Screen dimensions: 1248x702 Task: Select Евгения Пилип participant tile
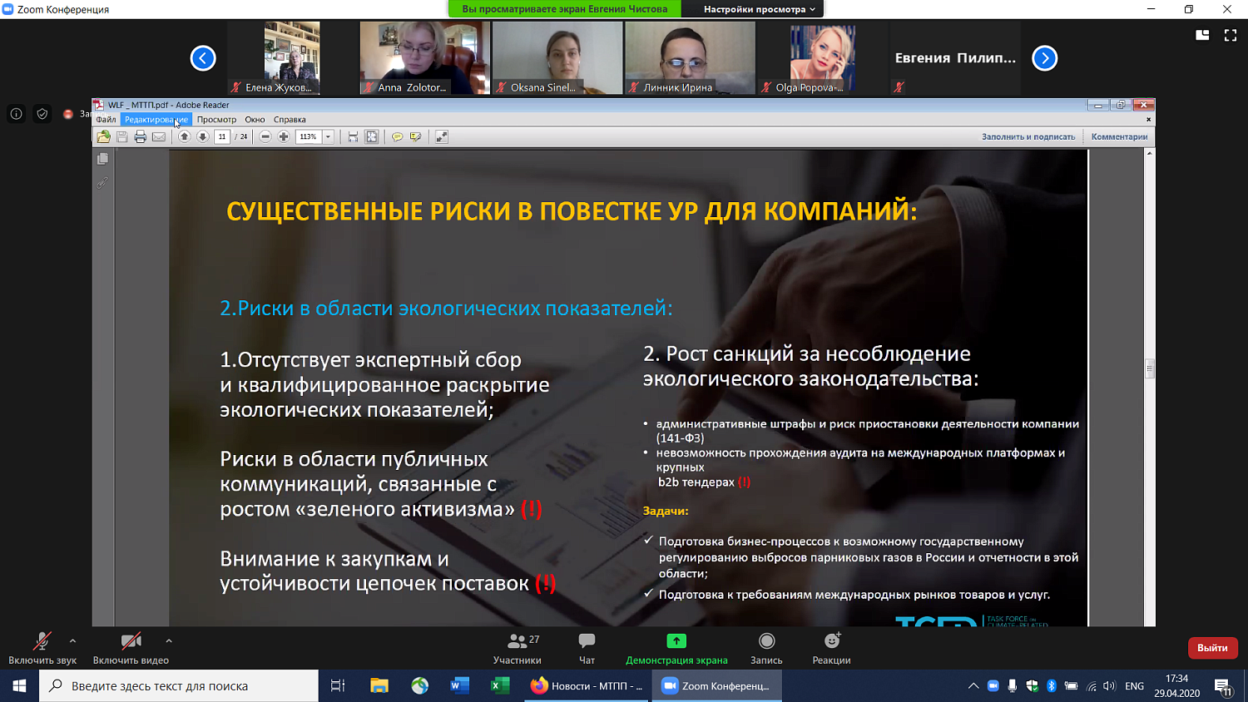pyautogui.click(x=956, y=58)
